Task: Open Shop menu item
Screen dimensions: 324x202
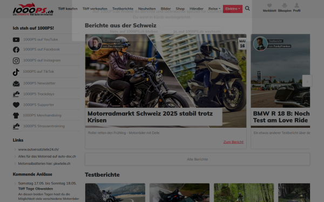Action: click(180, 9)
